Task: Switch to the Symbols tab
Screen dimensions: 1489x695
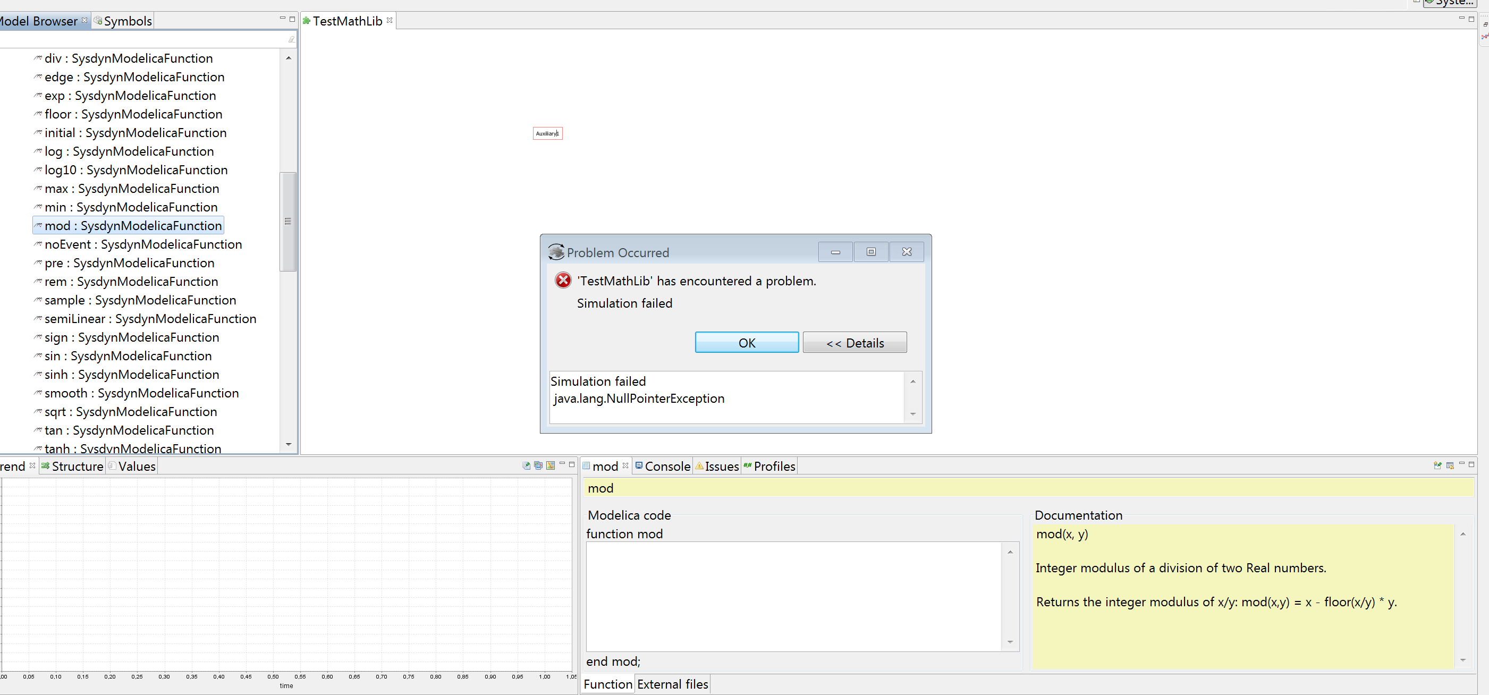Action: point(123,21)
